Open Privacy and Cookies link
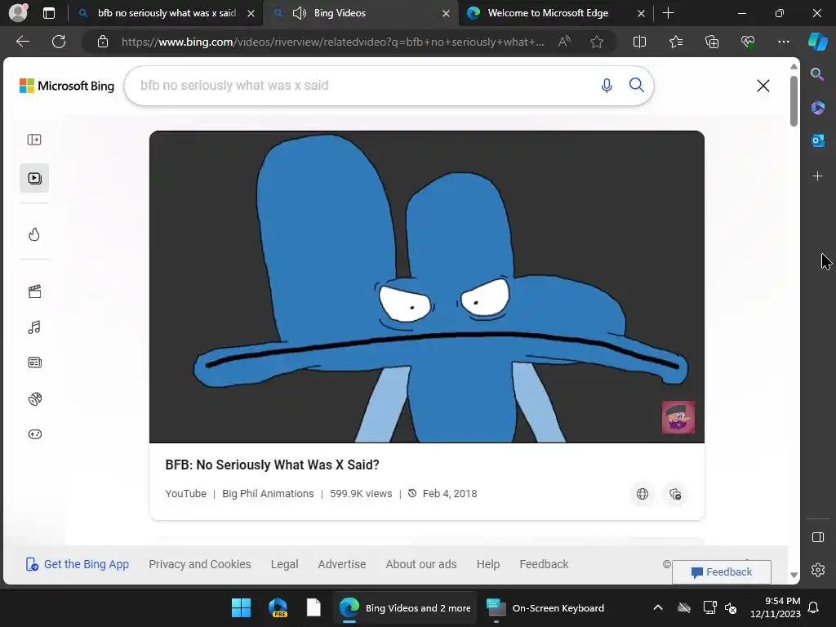The height and width of the screenshot is (627, 836). (x=199, y=564)
